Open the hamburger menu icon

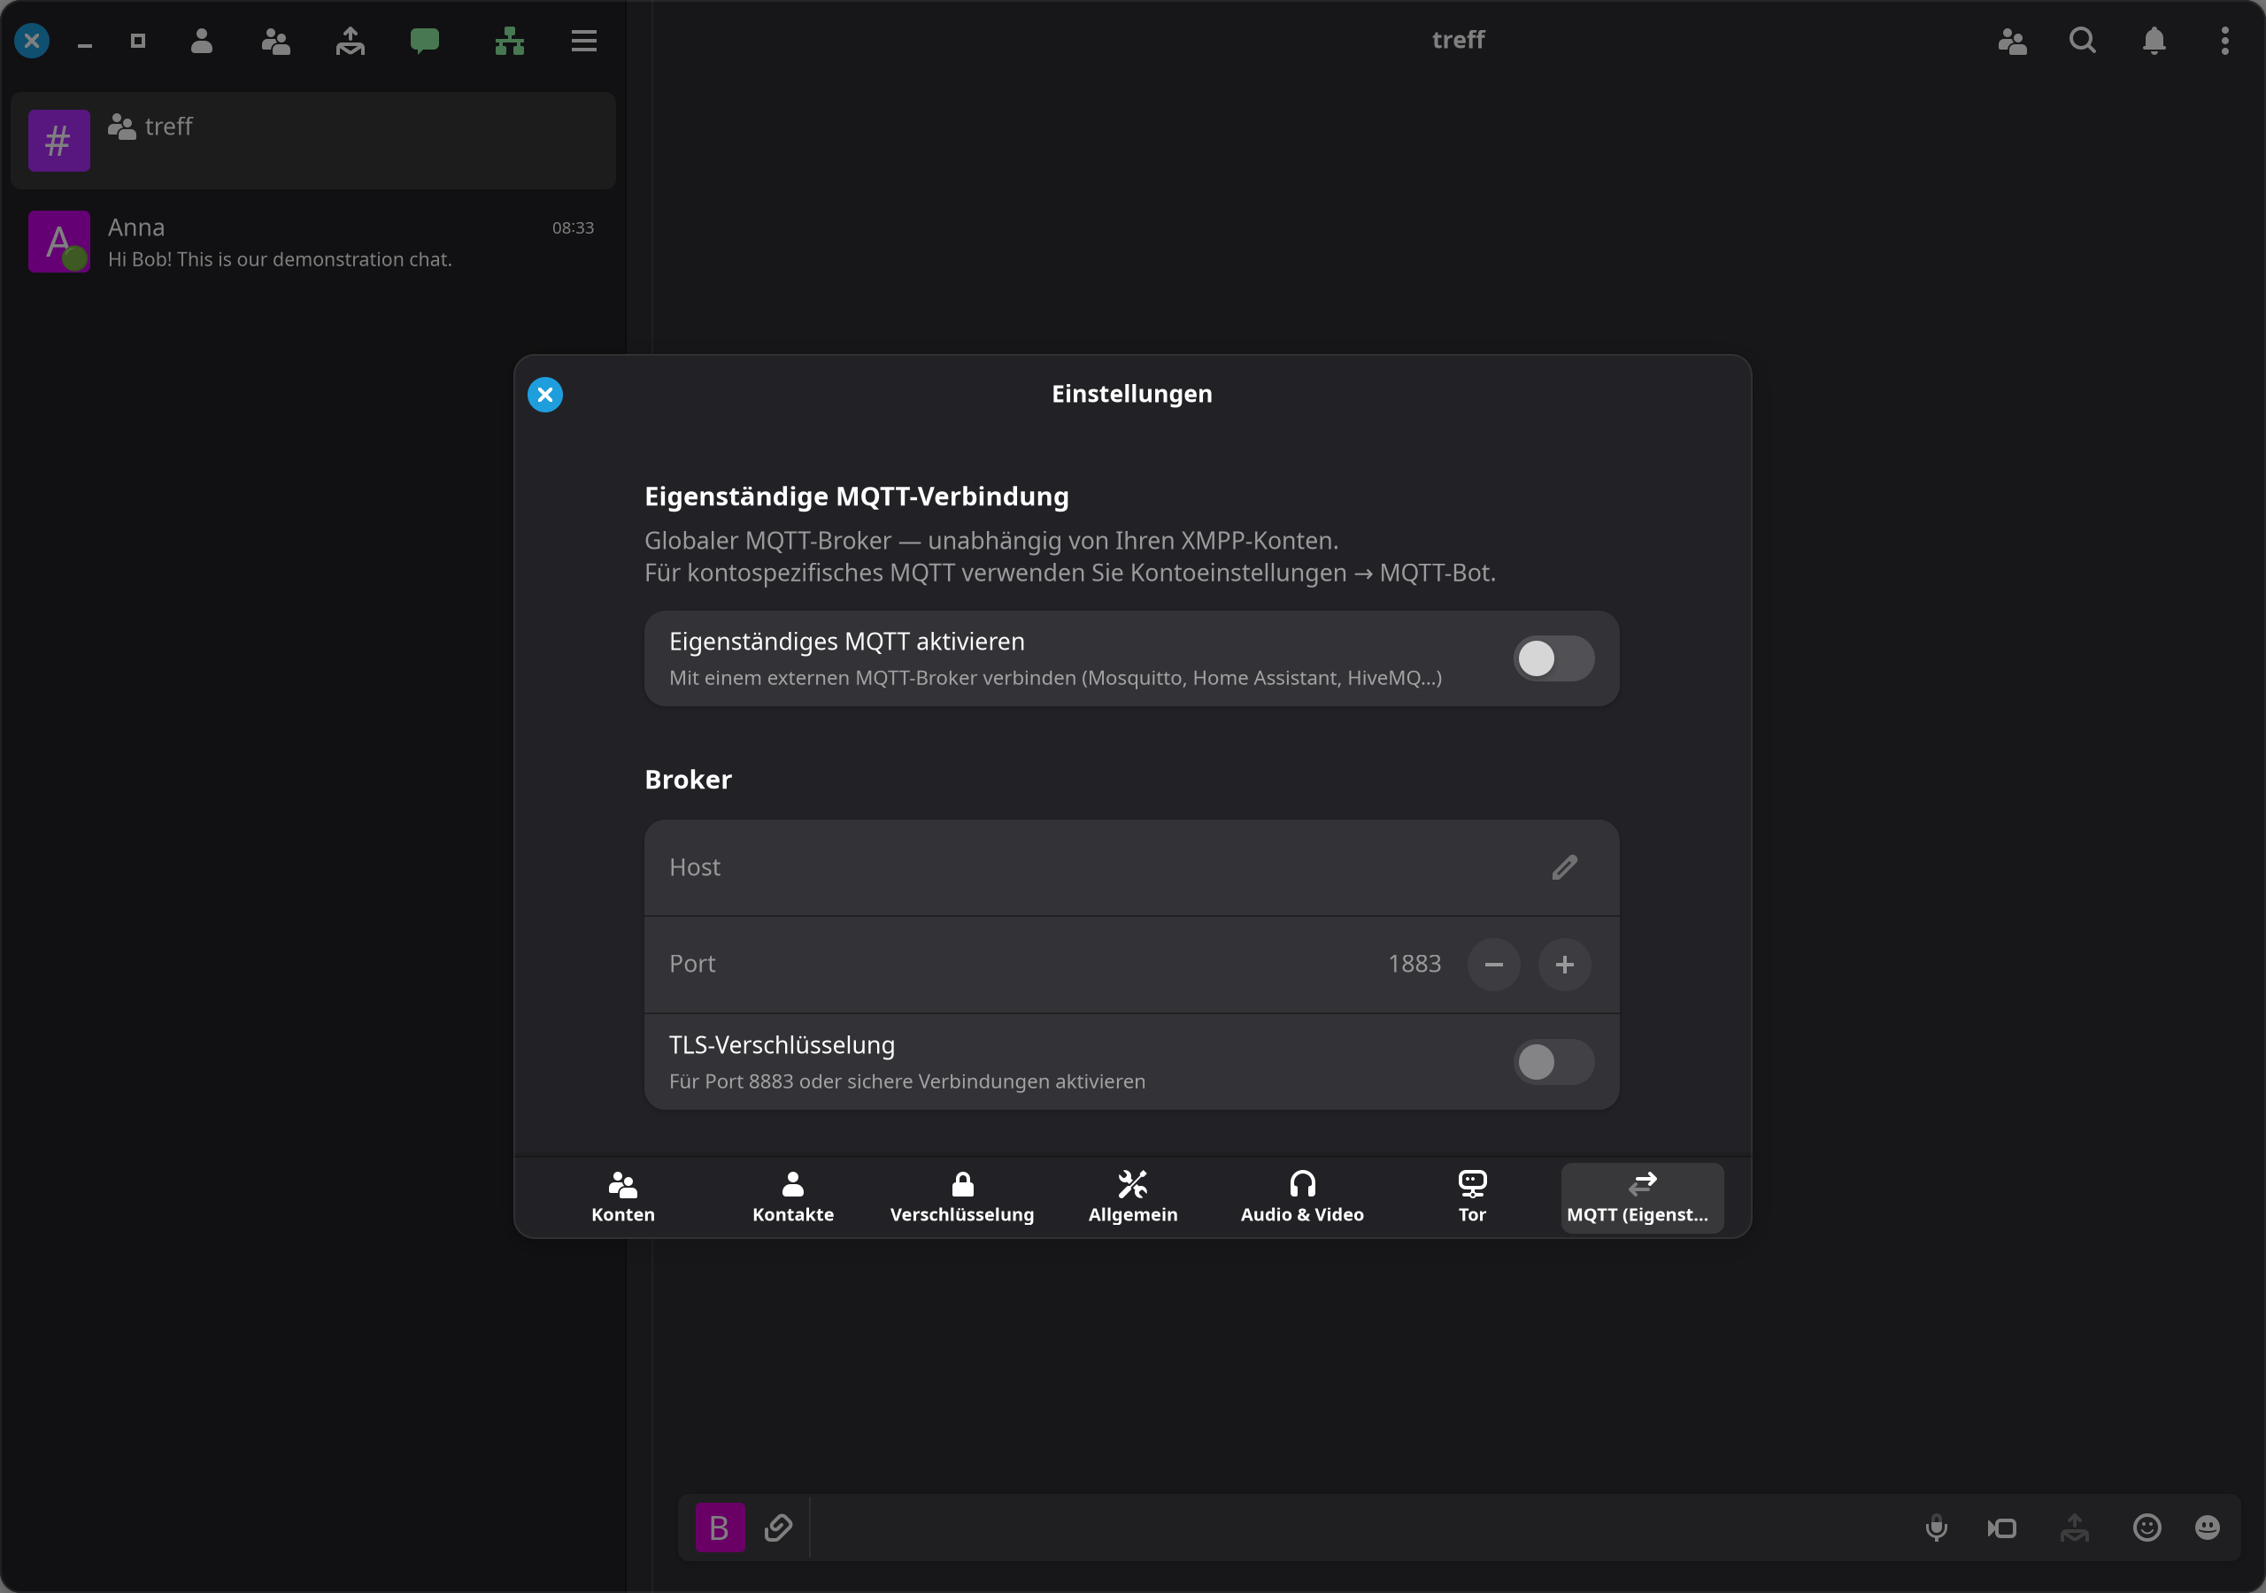pyautogui.click(x=584, y=41)
